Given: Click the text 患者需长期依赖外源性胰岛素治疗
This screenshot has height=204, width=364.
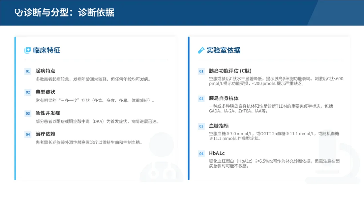Looking at the screenshot, I should click(89, 143).
